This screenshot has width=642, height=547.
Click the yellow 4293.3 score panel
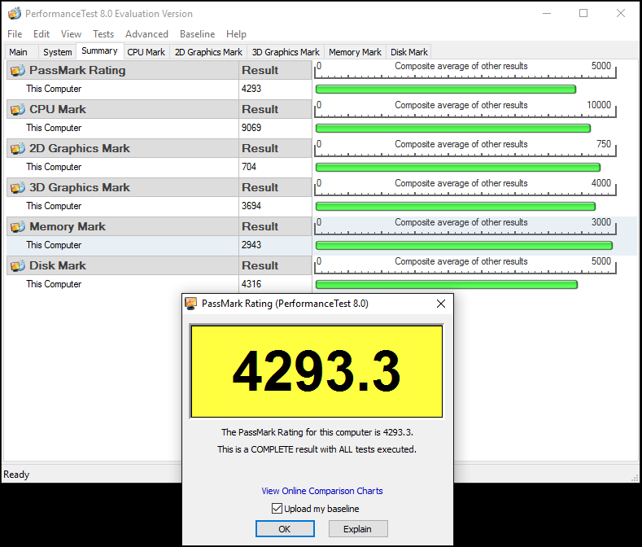[317, 372]
